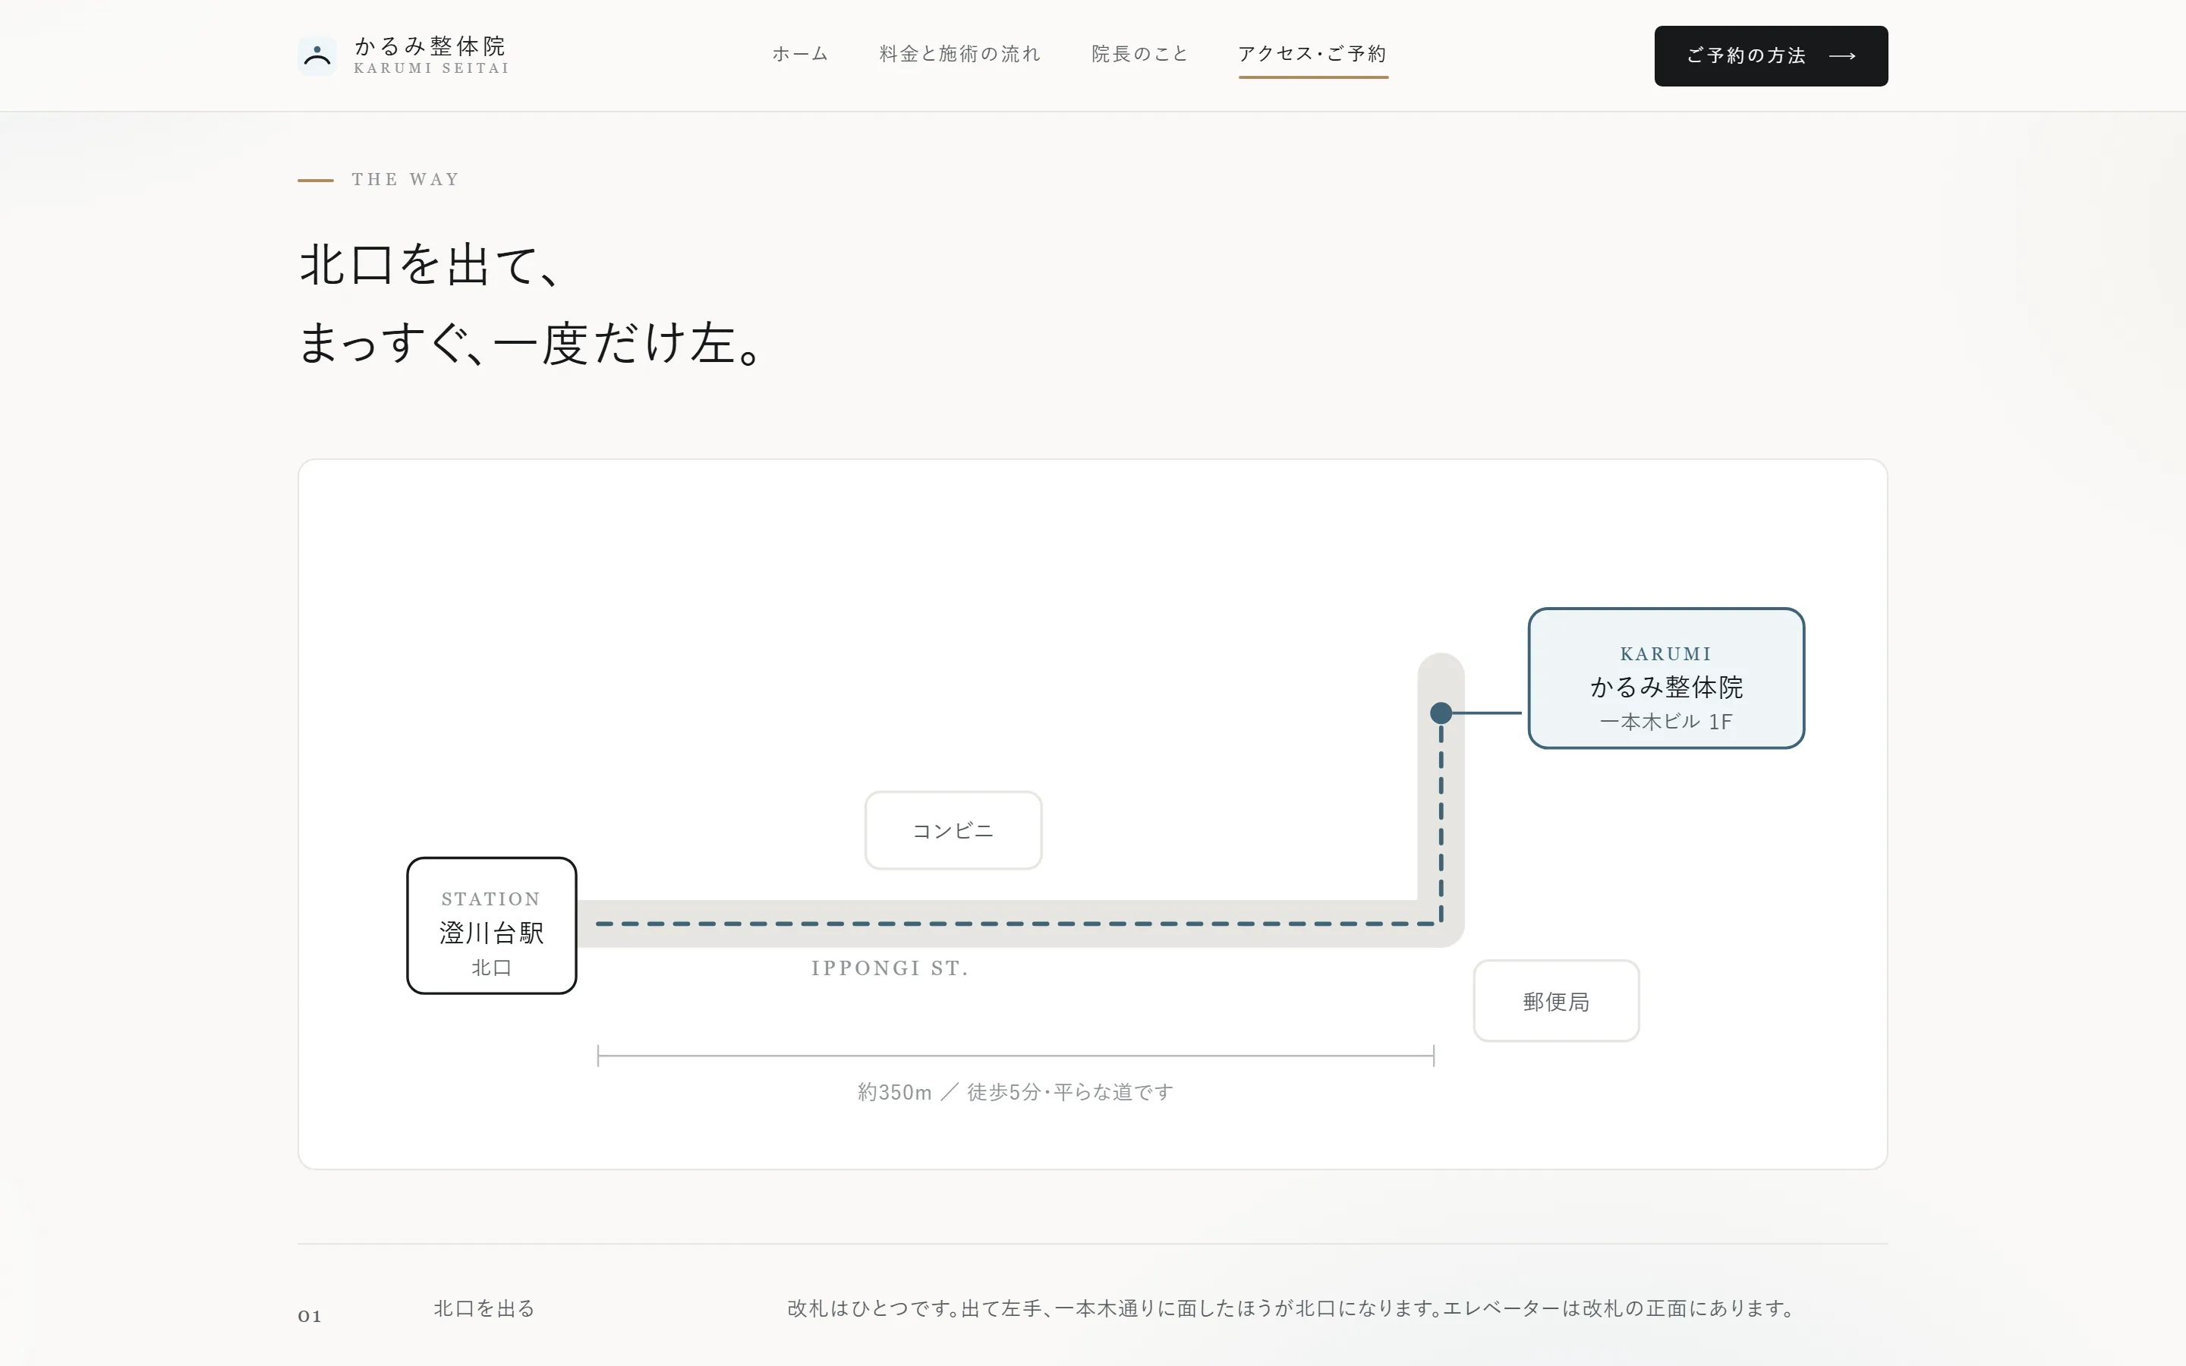Click the 約350m walking distance caption
Viewport: 2186px width, 1366px height.
coord(1016,1092)
